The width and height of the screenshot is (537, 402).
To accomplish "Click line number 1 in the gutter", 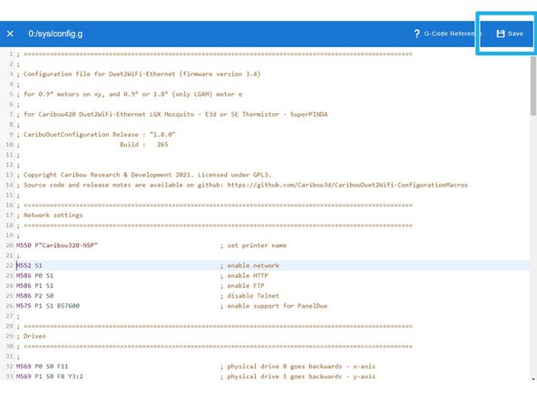I will (11, 53).
